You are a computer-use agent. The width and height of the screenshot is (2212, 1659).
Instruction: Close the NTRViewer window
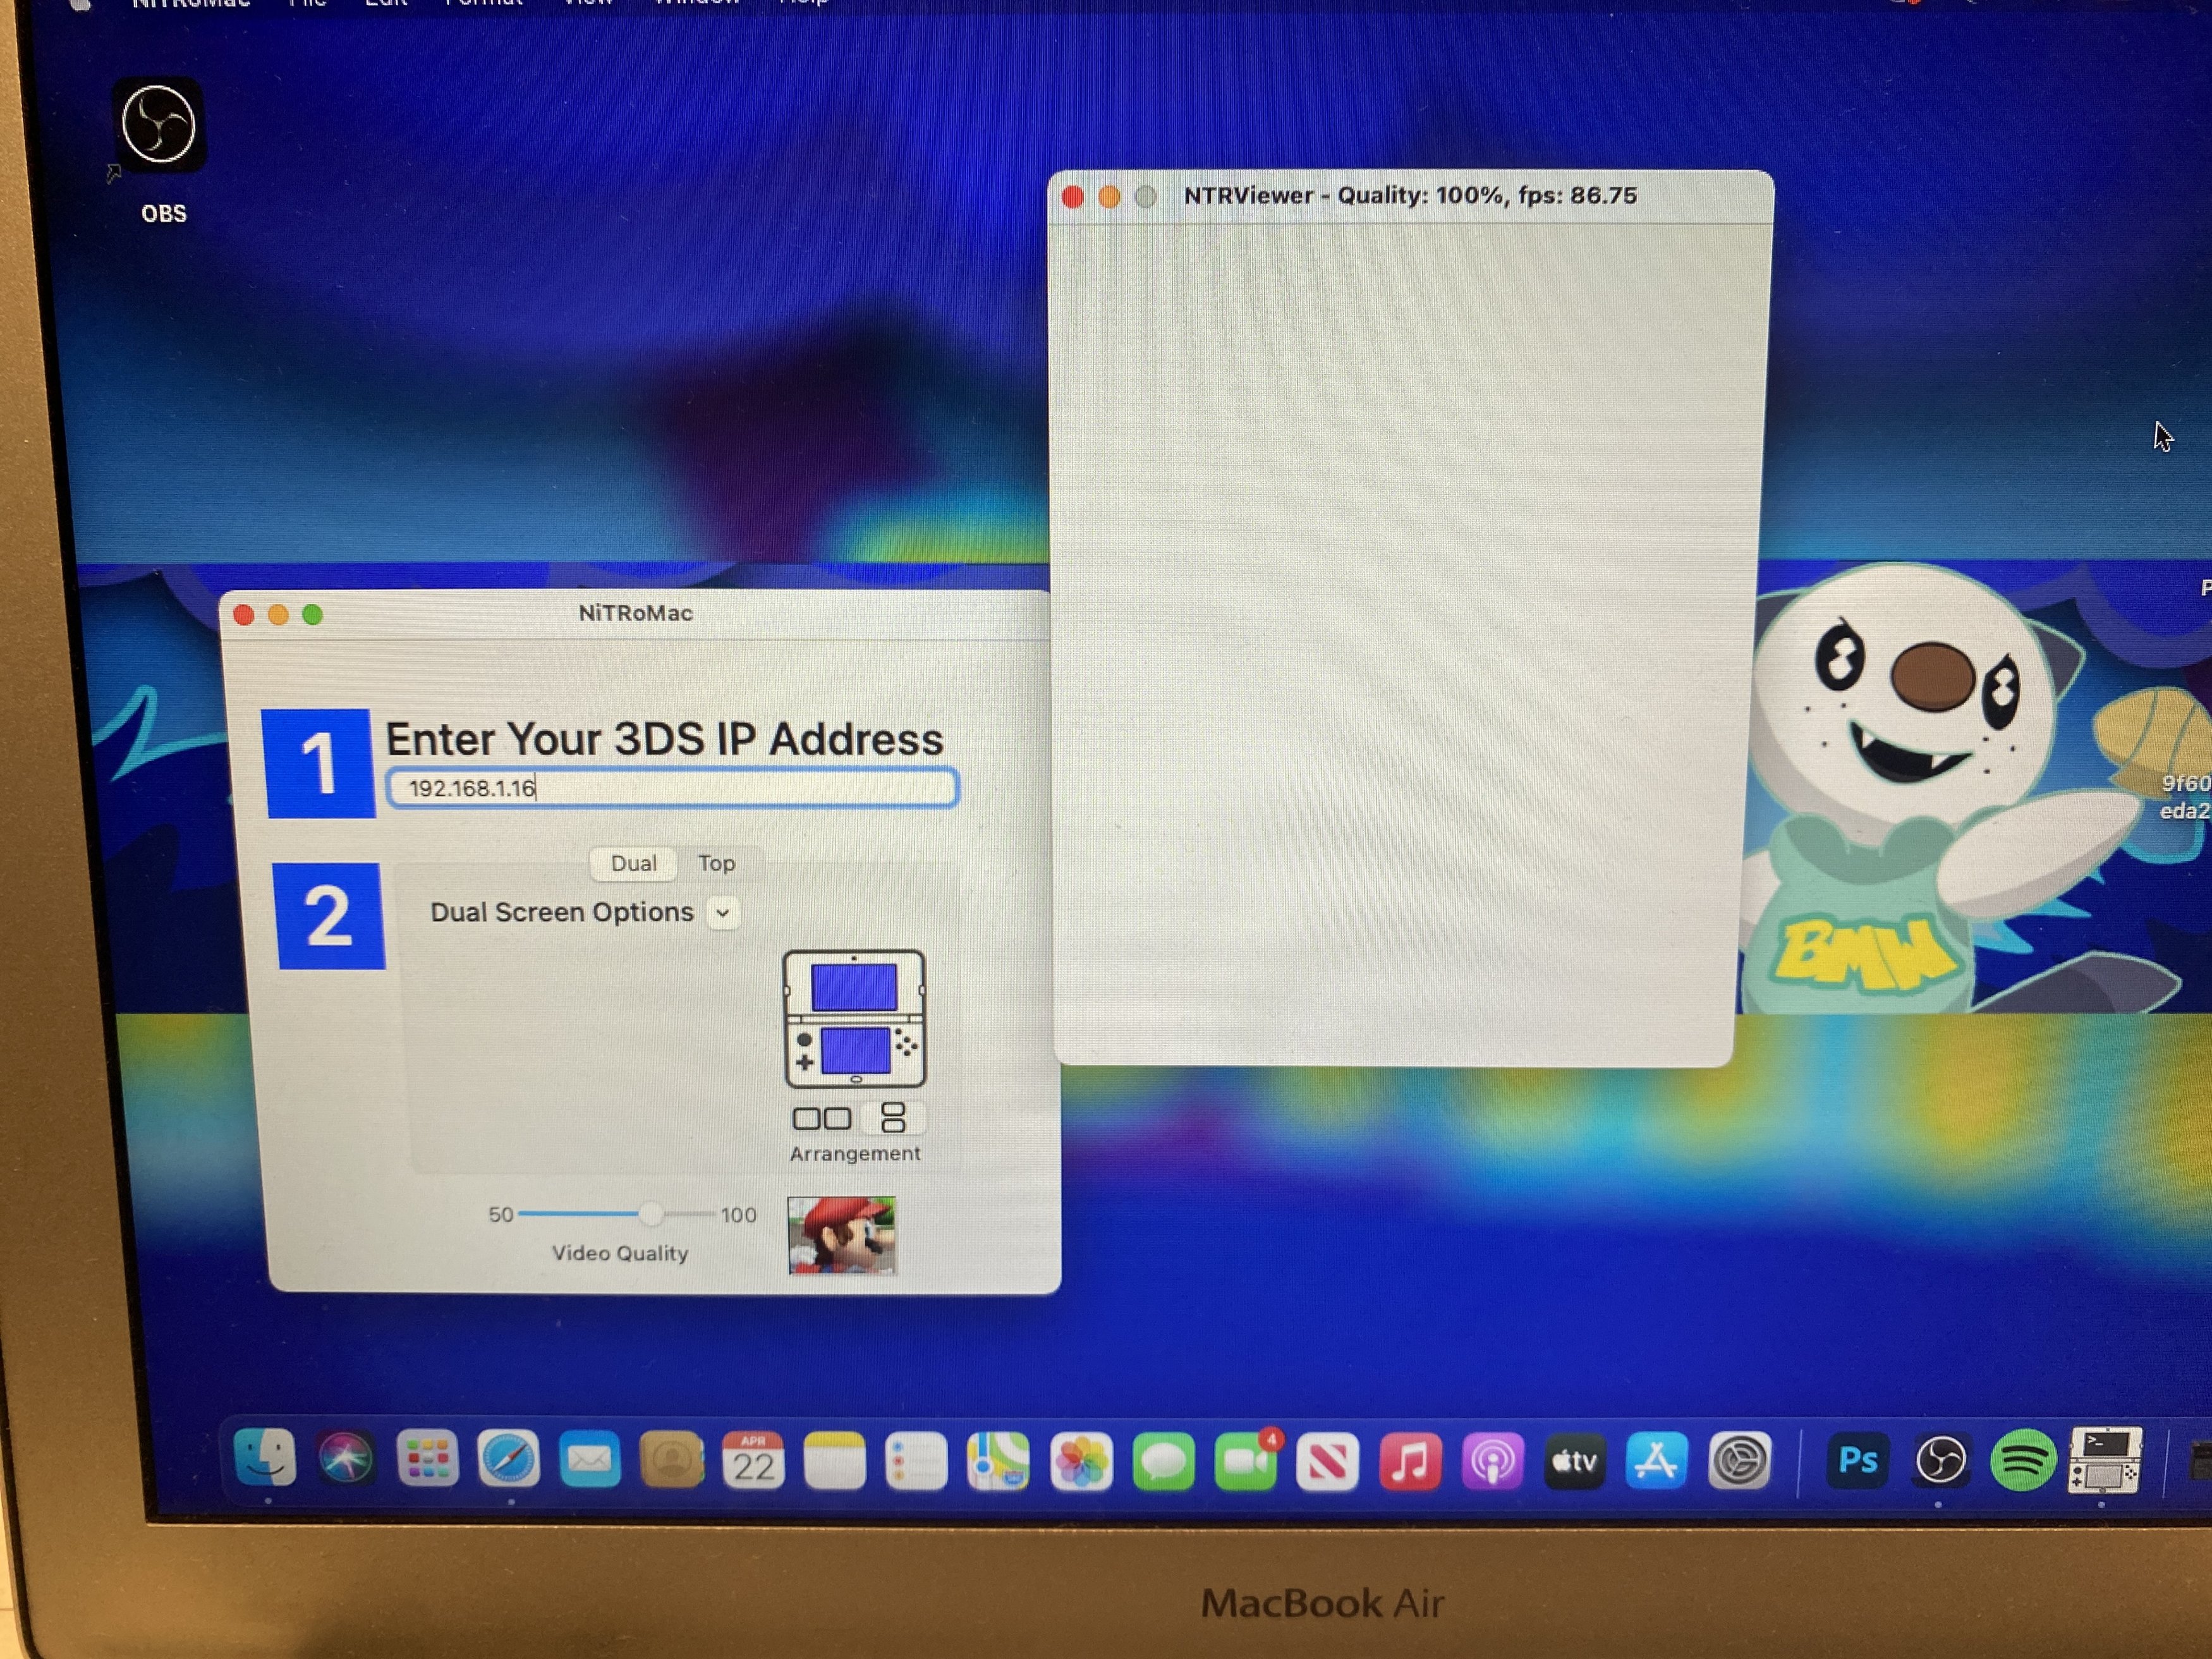tap(1073, 197)
